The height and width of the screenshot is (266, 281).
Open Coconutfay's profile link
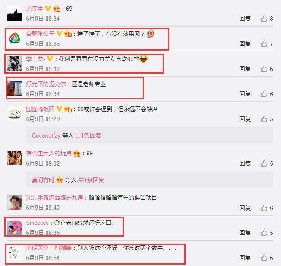tap(46, 135)
